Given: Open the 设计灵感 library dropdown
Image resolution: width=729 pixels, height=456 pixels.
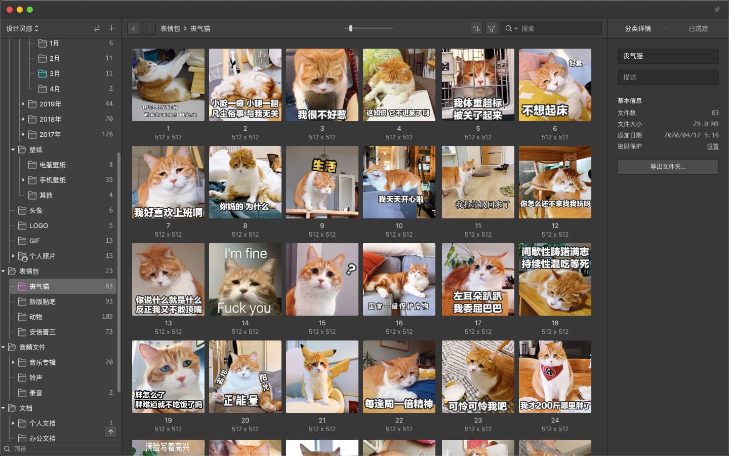Looking at the screenshot, I should 22,28.
